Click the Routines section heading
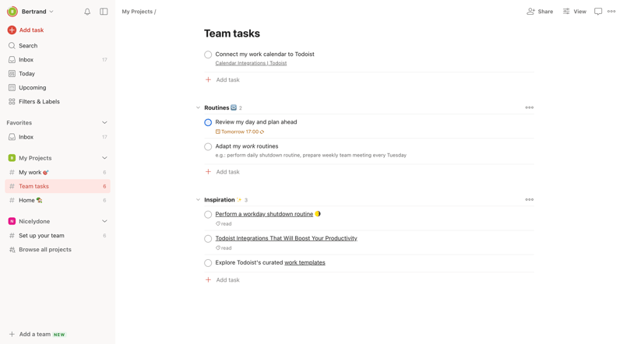The width and height of the screenshot is (623, 344). tap(216, 107)
